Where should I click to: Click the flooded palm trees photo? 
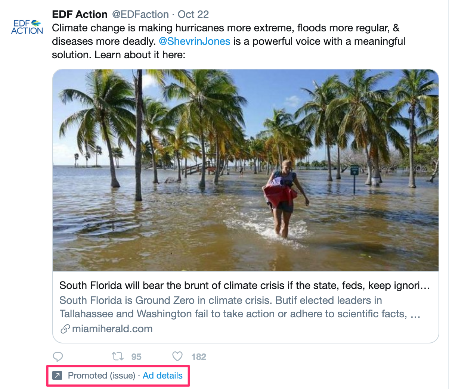click(245, 170)
